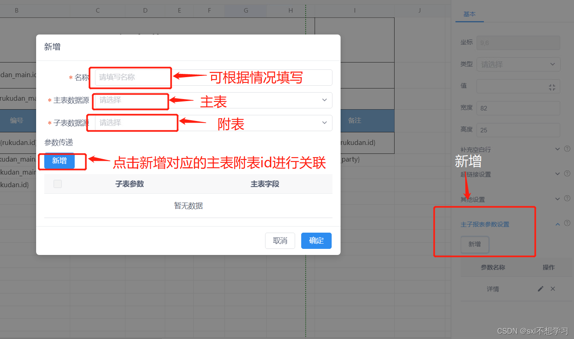Open the 子表数据源 dropdown
574x339 pixels.
click(214, 123)
